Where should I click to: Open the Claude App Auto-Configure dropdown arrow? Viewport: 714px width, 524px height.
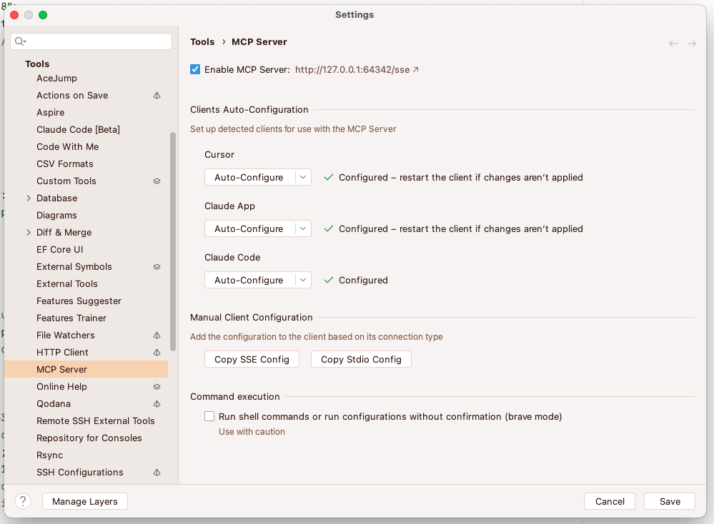pyautogui.click(x=303, y=228)
